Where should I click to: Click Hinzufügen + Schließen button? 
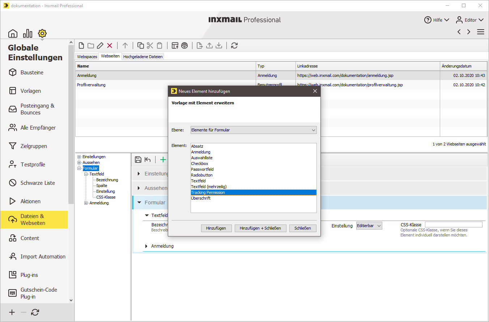tap(260, 228)
